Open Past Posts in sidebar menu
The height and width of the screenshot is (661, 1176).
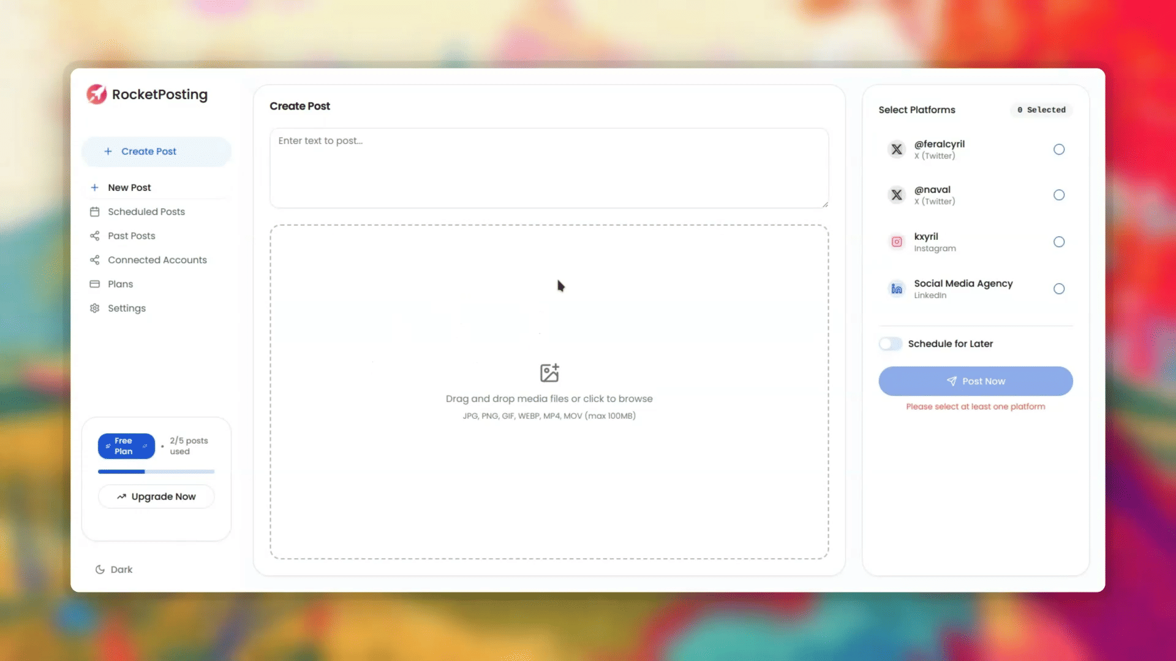coord(131,236)
